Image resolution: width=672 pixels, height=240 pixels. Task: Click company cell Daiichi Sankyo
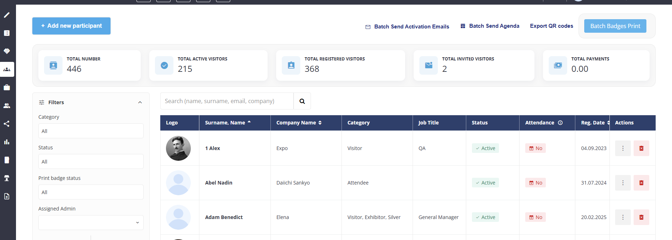click(293, 183)
